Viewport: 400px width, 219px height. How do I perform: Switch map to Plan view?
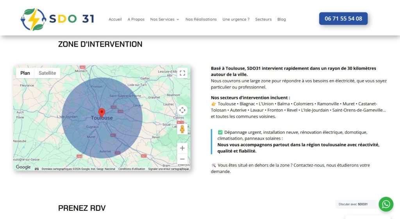[25, 73]
